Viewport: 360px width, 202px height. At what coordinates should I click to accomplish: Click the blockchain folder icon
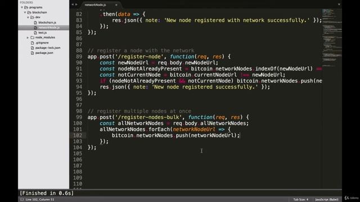point(29,12)
